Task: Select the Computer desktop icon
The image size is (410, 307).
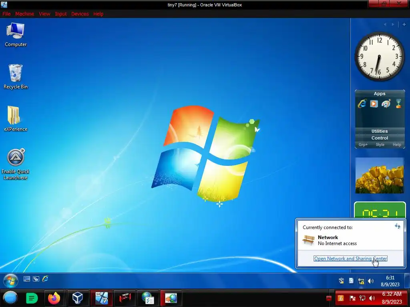Action: (16, 35)
